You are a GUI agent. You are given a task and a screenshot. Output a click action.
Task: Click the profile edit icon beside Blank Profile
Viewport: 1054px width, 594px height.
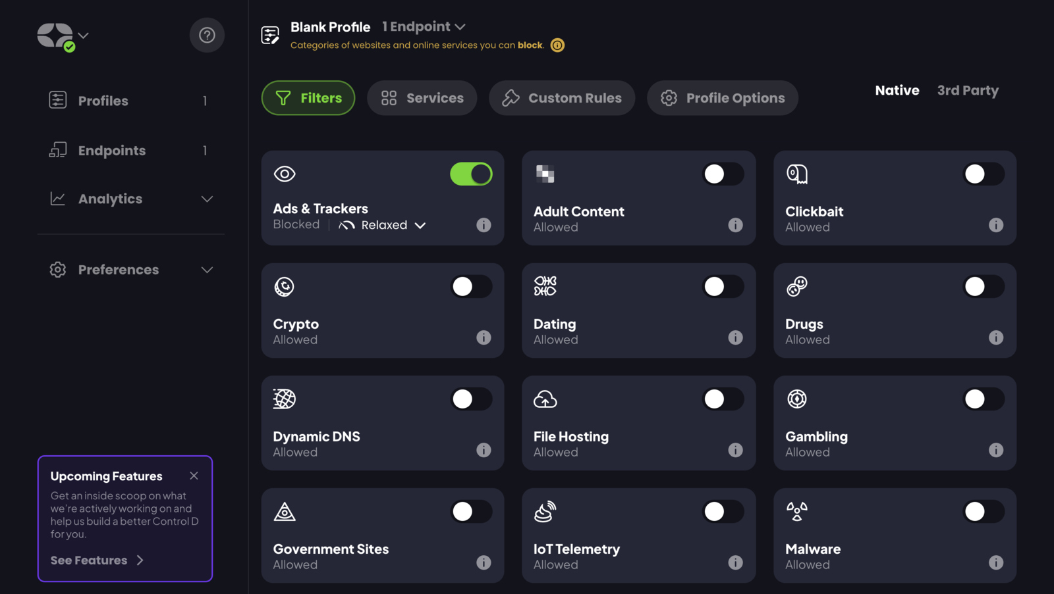pos(269,34)
